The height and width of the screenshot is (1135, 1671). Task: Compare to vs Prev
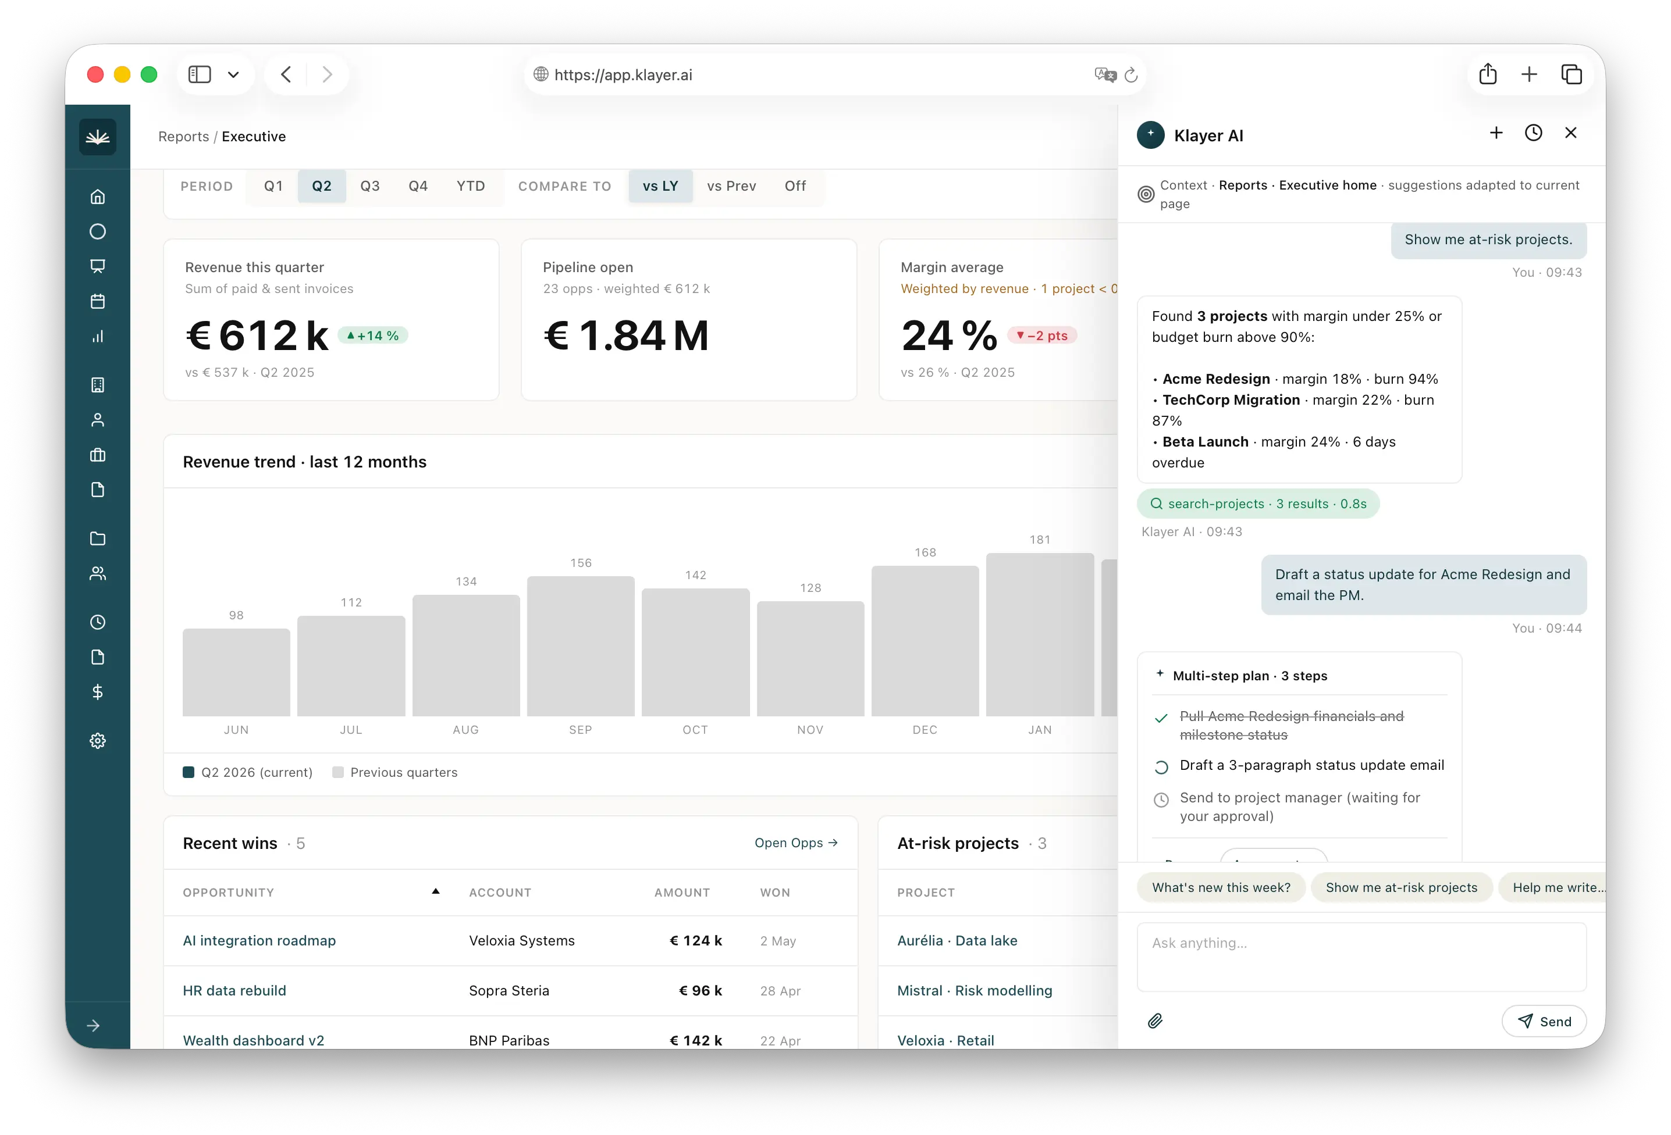(x=731, y=186)
